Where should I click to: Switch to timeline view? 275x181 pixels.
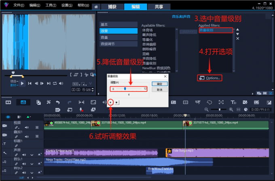pos(23,102)
